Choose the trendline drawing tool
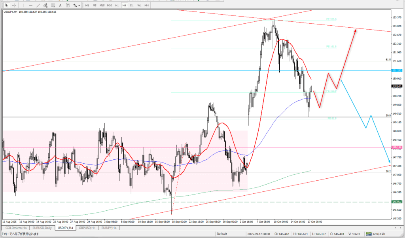405x238 pixels. pos(38,5)
